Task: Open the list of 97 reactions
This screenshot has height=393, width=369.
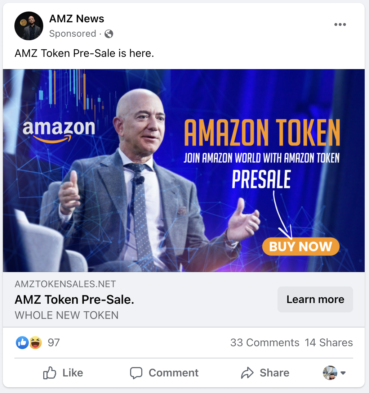Action: [54, 343]
